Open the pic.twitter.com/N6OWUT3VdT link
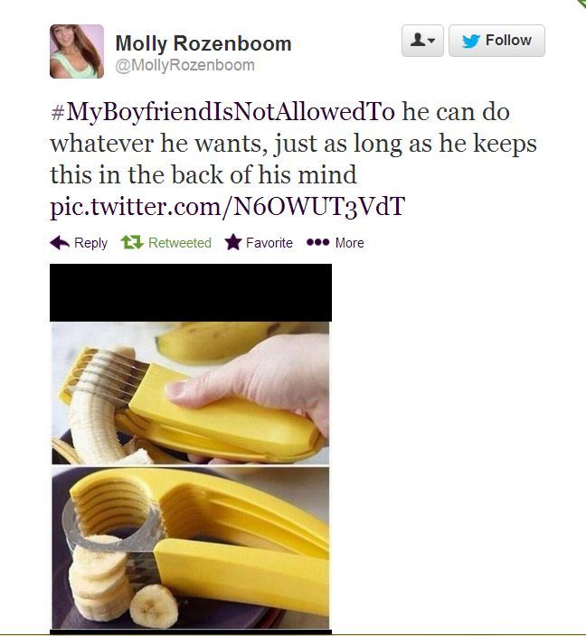 (227, 207)
